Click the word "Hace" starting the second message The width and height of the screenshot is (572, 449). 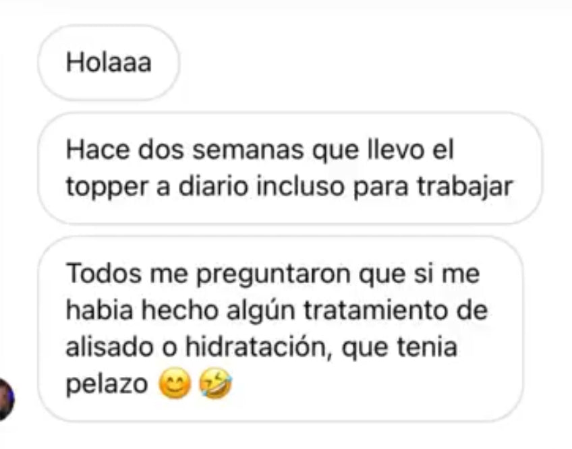tap(97, 150)
